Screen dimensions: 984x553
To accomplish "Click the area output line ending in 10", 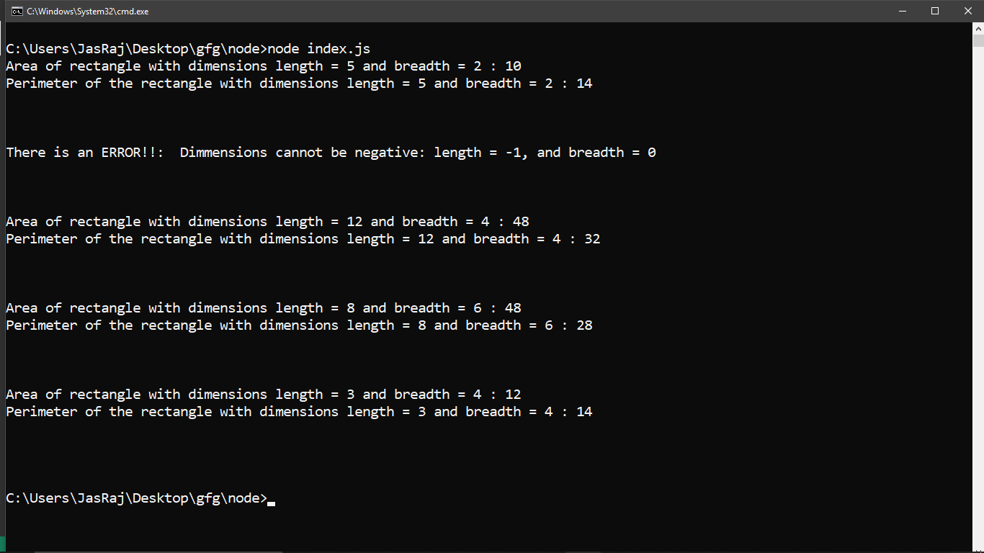I will click(x=263, y=66).
